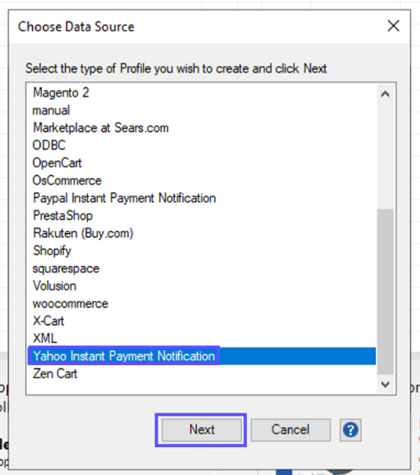This screenshot has height=475, width=420.
Task: Select Shopify from the list
Action: 52,251
